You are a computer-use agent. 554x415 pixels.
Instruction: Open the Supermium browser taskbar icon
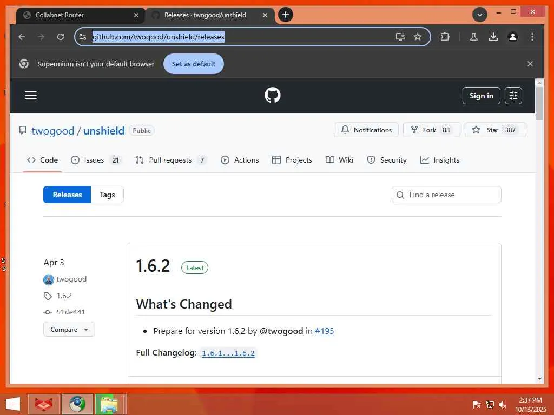(x=77, y=404)
